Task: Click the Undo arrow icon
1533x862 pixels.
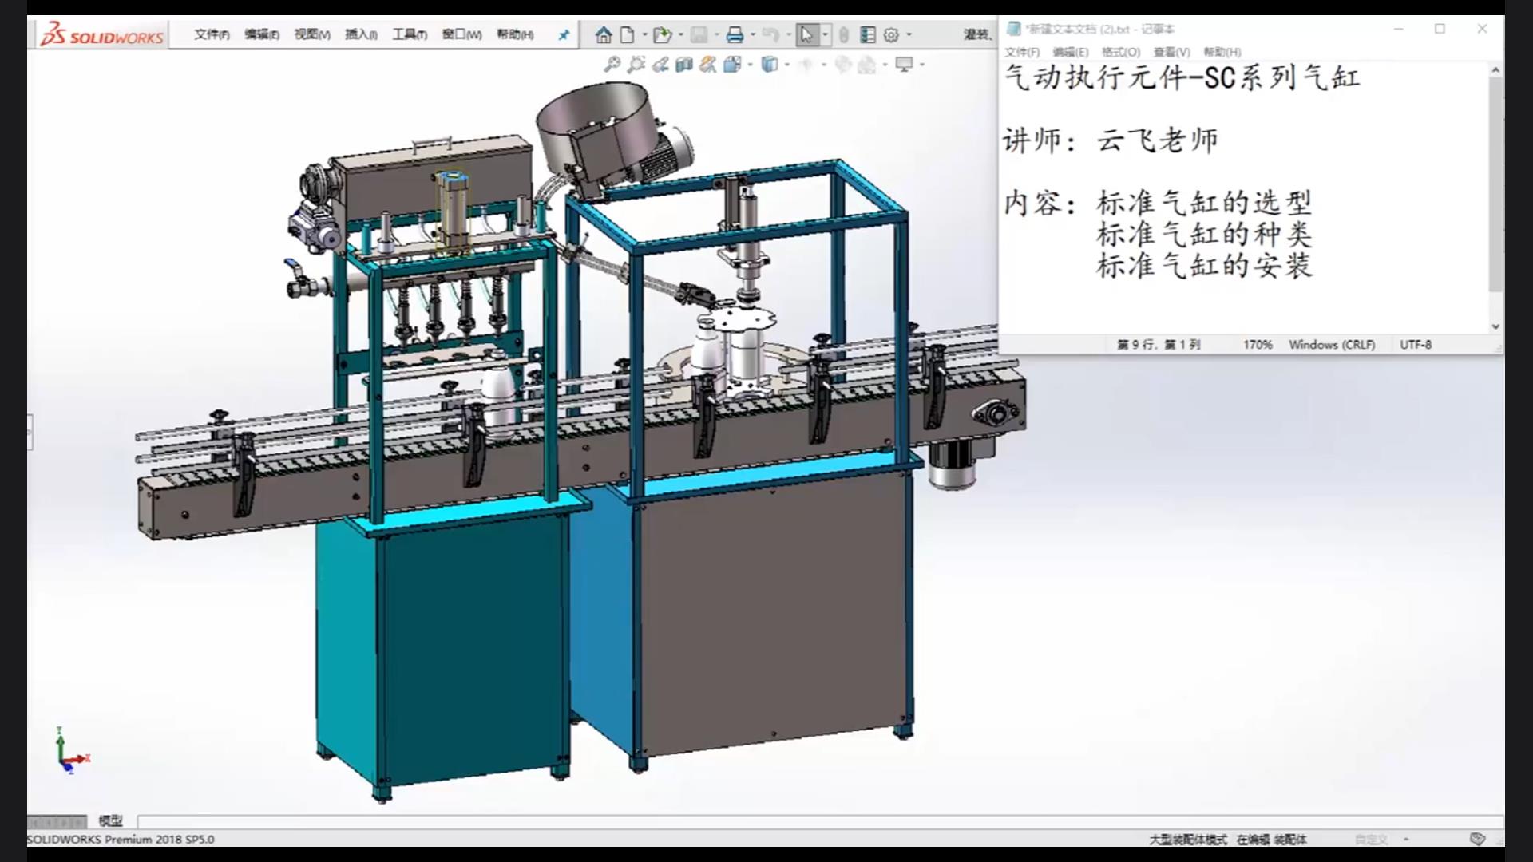Action: pos(770,35)
